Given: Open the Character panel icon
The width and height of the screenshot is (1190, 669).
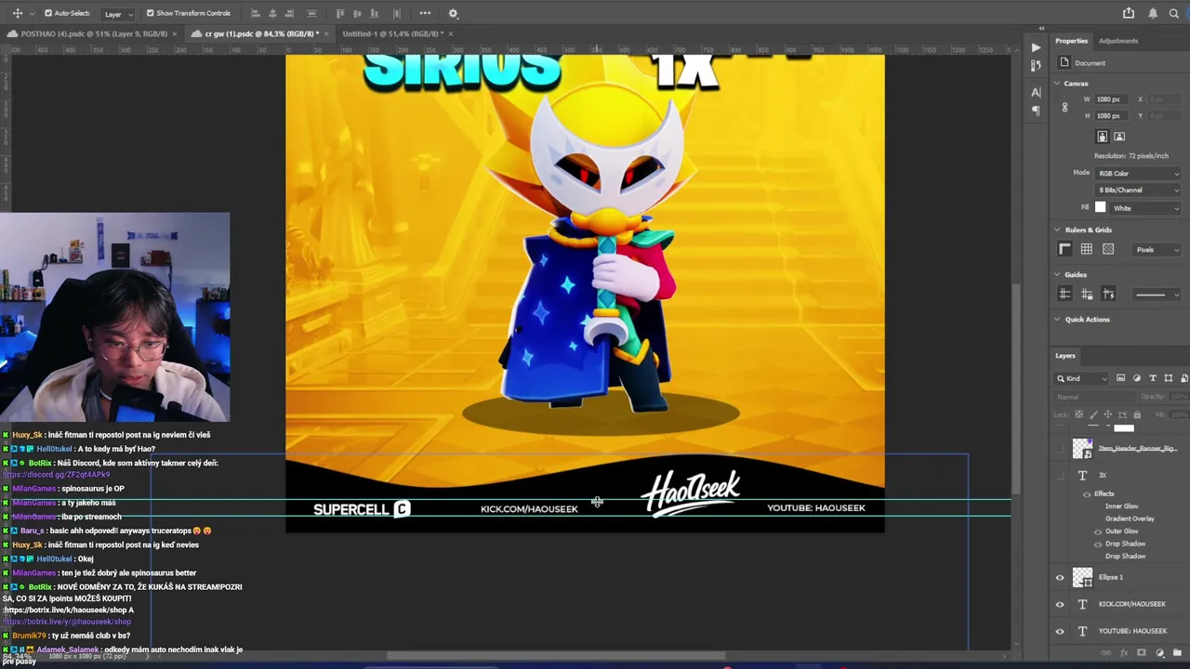Looking at the screenshot, I should pyautogui.click(x=1036, y=93).
